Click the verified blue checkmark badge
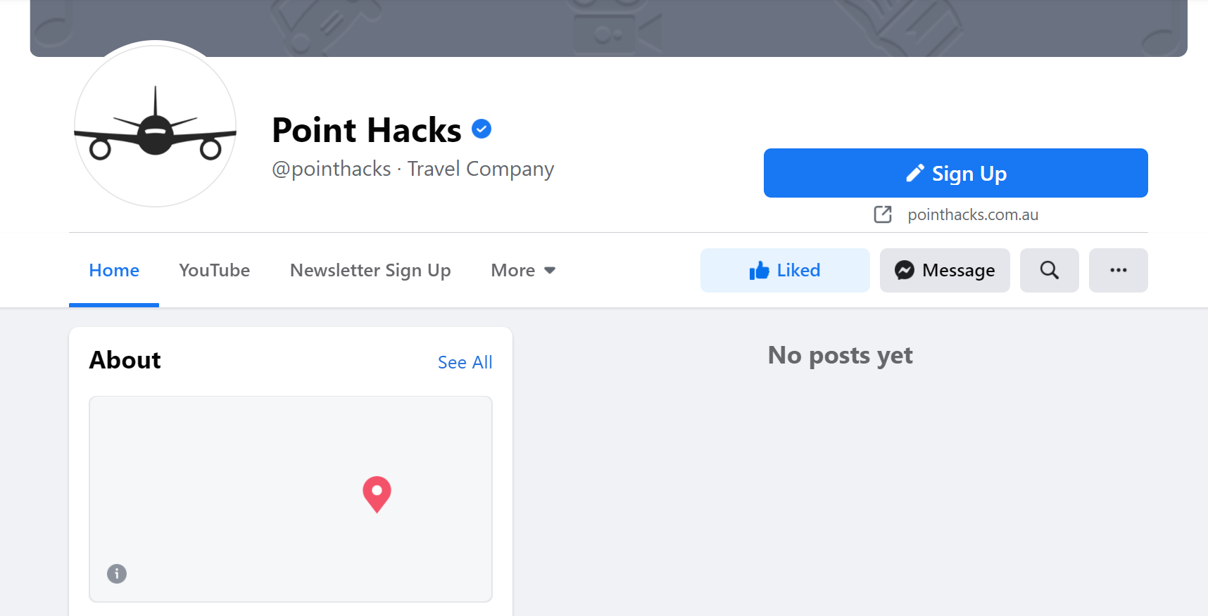Screen dimensions: 1208x616 (x=481, y=128)
